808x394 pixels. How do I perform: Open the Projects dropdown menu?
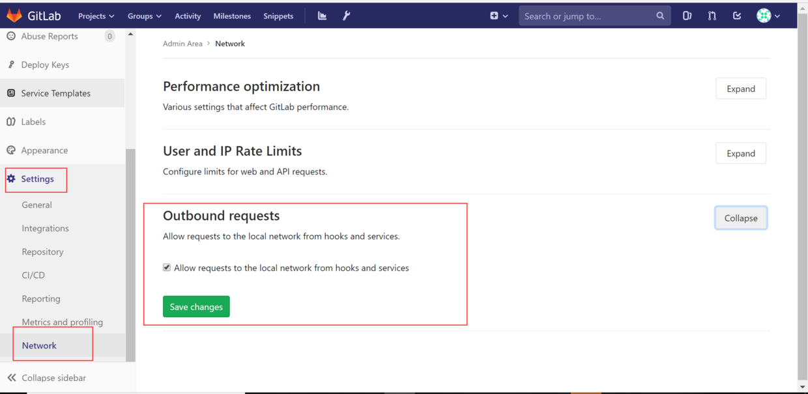[96, 16]
